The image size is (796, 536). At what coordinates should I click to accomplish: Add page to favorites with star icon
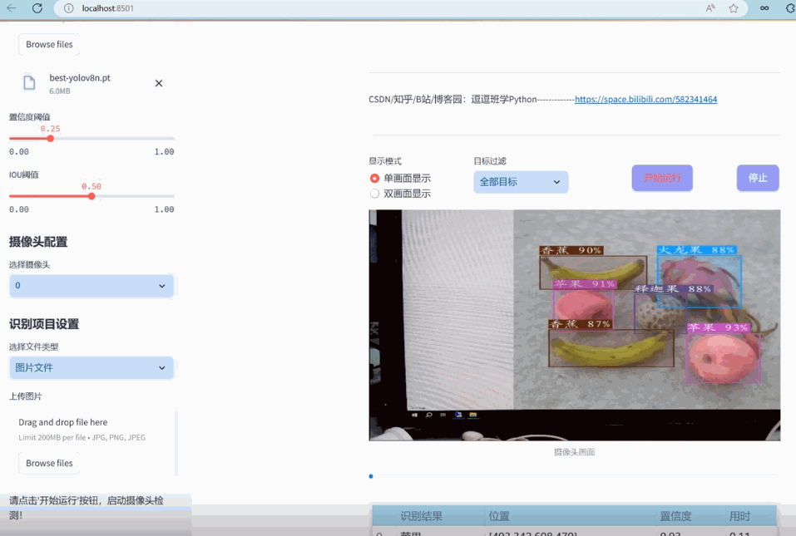[x=734, y=8]
